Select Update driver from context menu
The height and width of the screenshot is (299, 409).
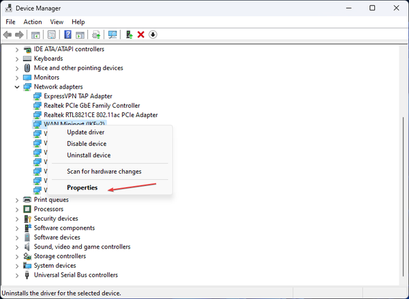click(x=86, y=132)
